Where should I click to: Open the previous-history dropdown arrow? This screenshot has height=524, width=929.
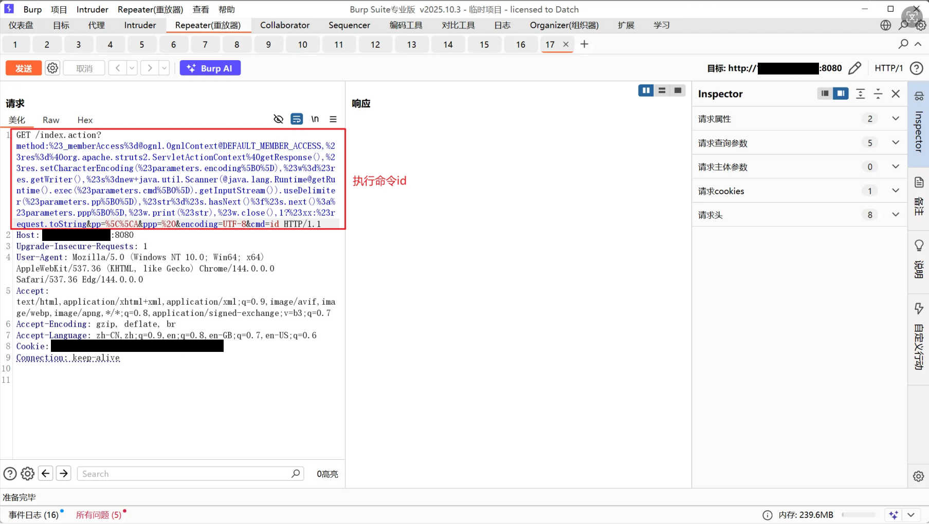coord(132,68)
